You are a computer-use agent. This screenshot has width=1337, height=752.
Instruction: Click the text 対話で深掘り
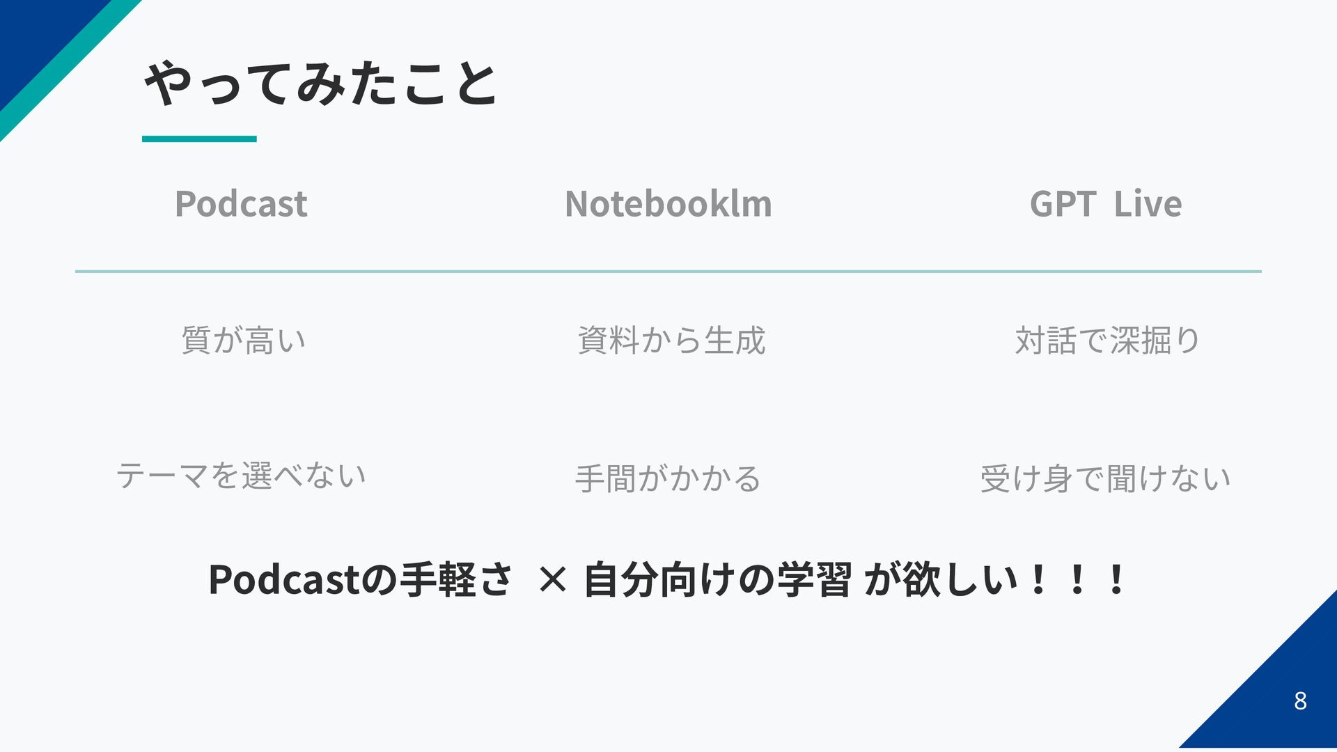click(1107, 340)
